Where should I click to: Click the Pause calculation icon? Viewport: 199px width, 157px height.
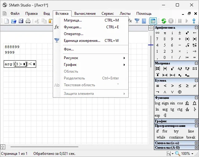[x=180, y=21]
